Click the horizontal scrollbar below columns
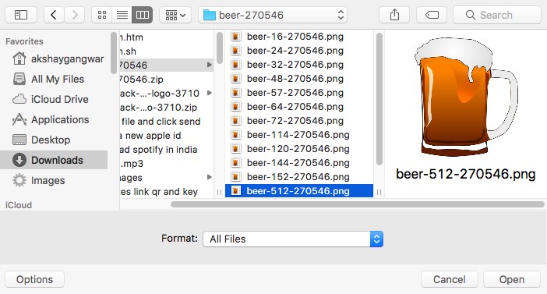The height and width of the screenshot is (294, 547). pos(357,204)
